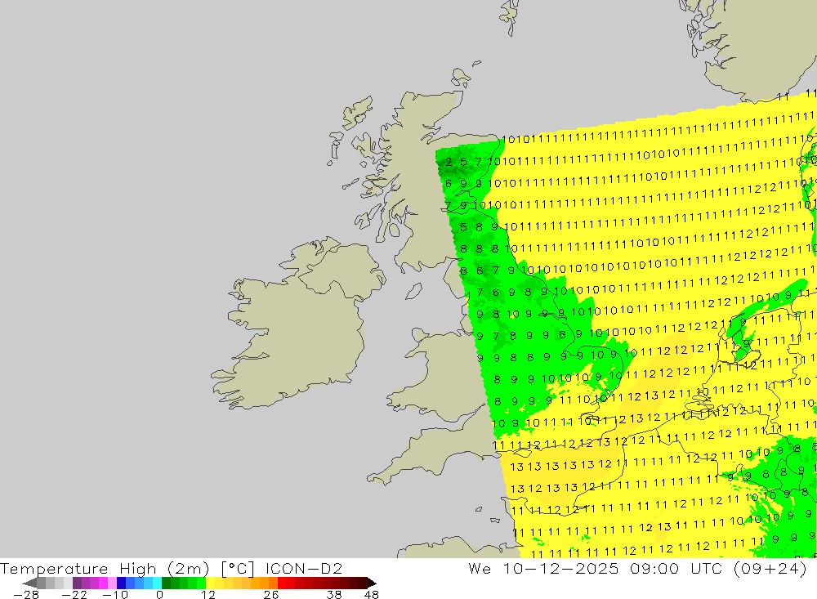Click the '10-12-2025' forecast date text
817x599 pixels.
[x=560, y=568]
